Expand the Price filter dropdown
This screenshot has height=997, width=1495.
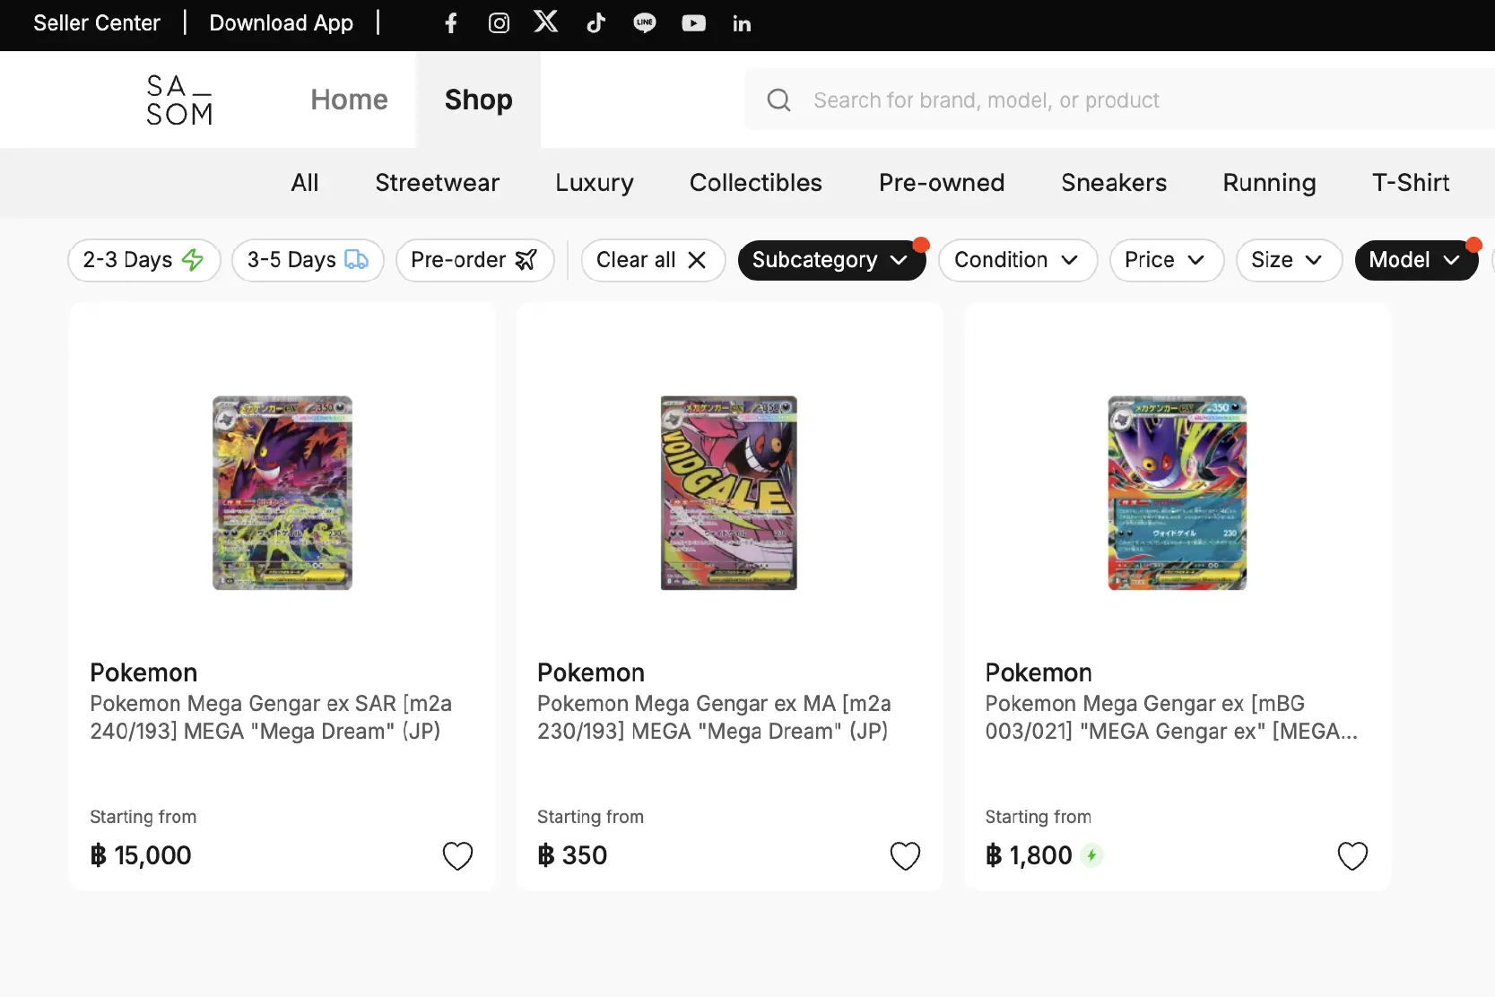point(1166,260)
